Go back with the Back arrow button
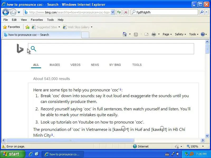Viewport: 211px width, 158px height. (x=6, y=12)
